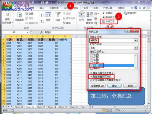
Task: Click the 连接 (Connections) icon
Action: tap(26, 13)
